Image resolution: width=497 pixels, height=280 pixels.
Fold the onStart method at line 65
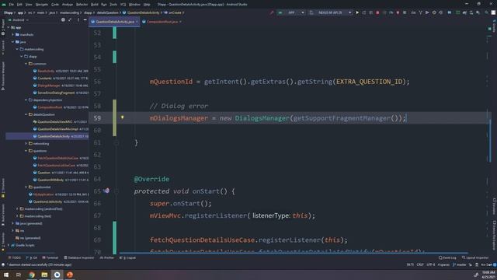click(116, 191)
